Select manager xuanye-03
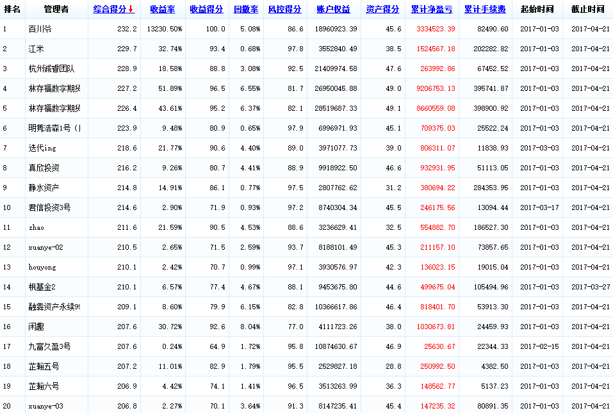Screen dimensions: 613x413 point(45,407)
